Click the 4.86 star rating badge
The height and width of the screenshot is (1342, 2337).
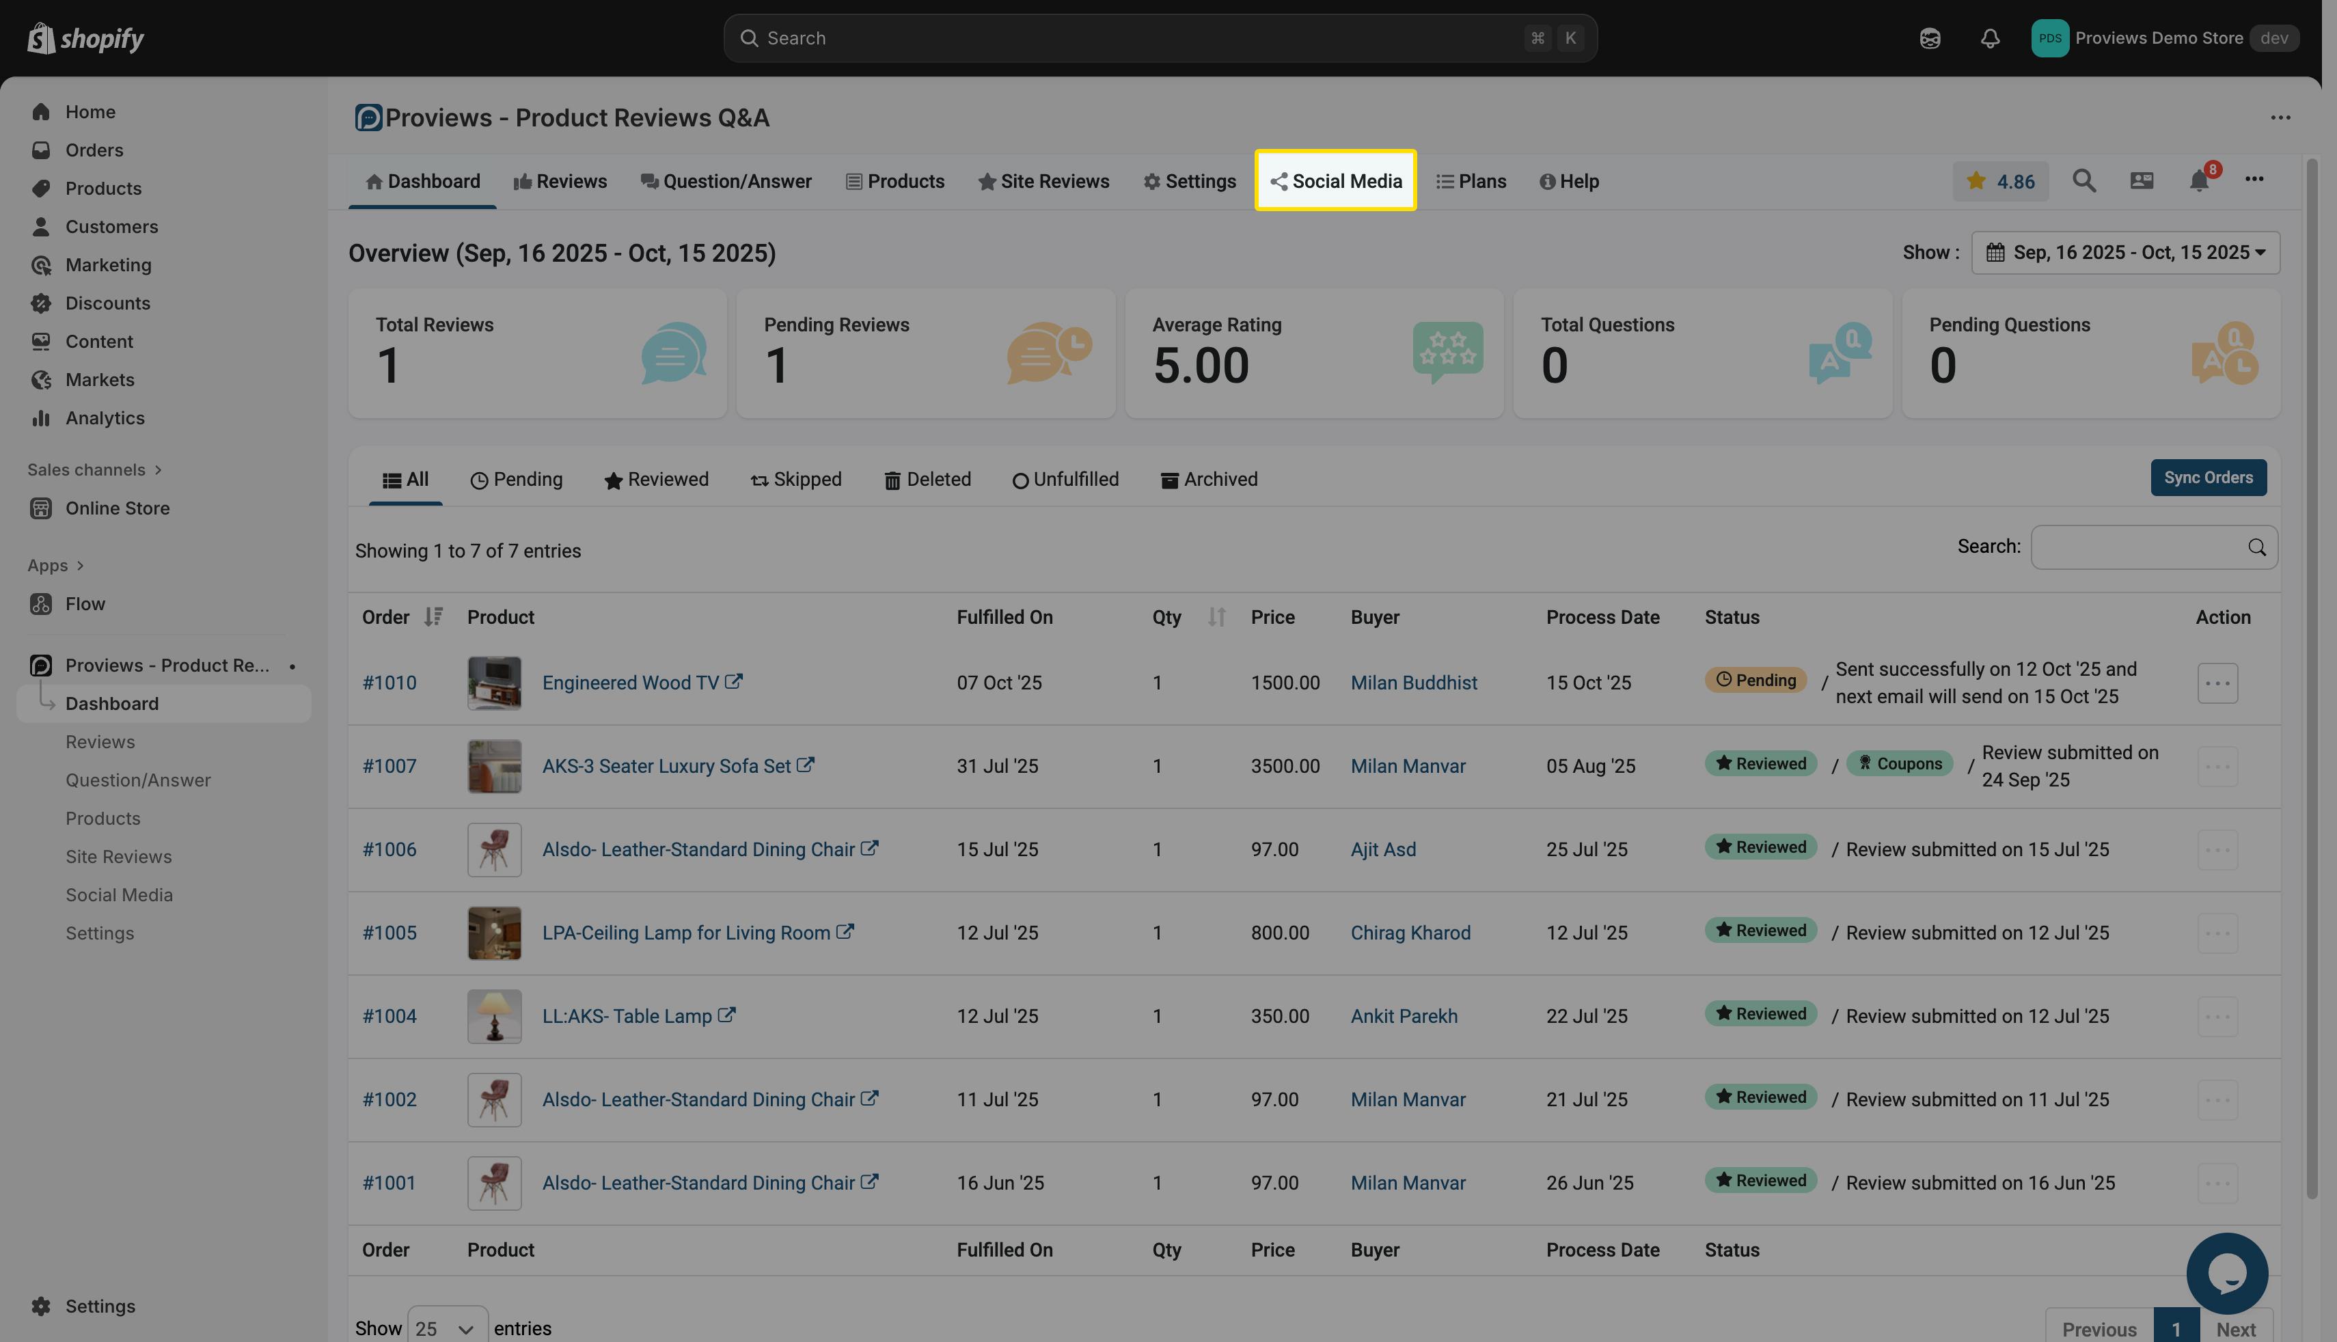pos(1999,182)
